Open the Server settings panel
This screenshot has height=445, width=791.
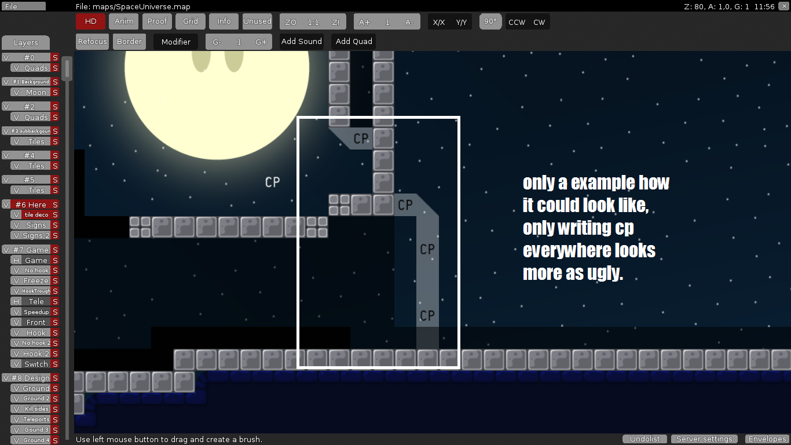[x=704, y=439]
